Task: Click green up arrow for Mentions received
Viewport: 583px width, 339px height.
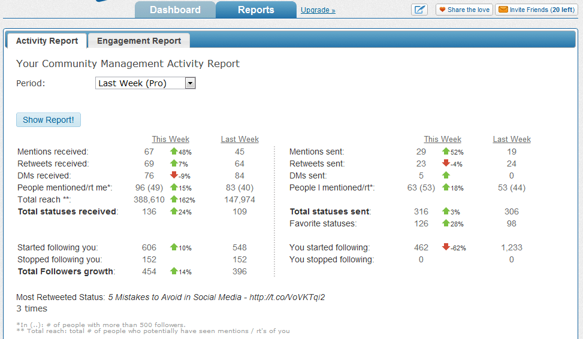Action: (174, 151)
